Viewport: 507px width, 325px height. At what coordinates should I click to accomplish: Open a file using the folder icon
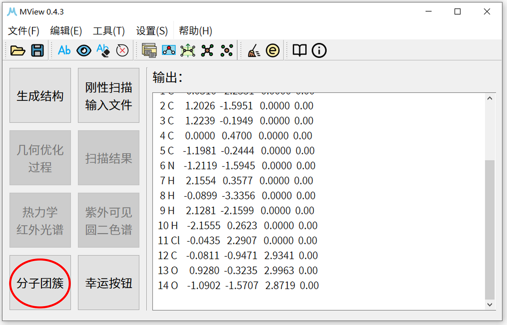18,50
